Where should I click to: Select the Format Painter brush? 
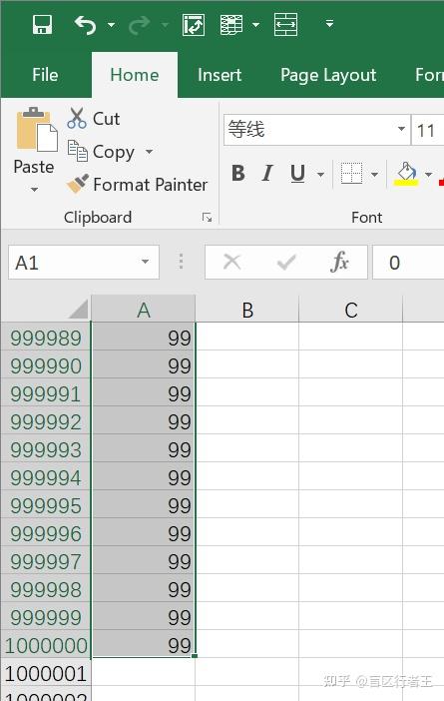[x=78, y=184]
